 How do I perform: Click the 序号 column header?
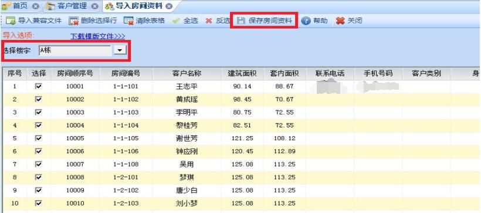click(15, 74)
